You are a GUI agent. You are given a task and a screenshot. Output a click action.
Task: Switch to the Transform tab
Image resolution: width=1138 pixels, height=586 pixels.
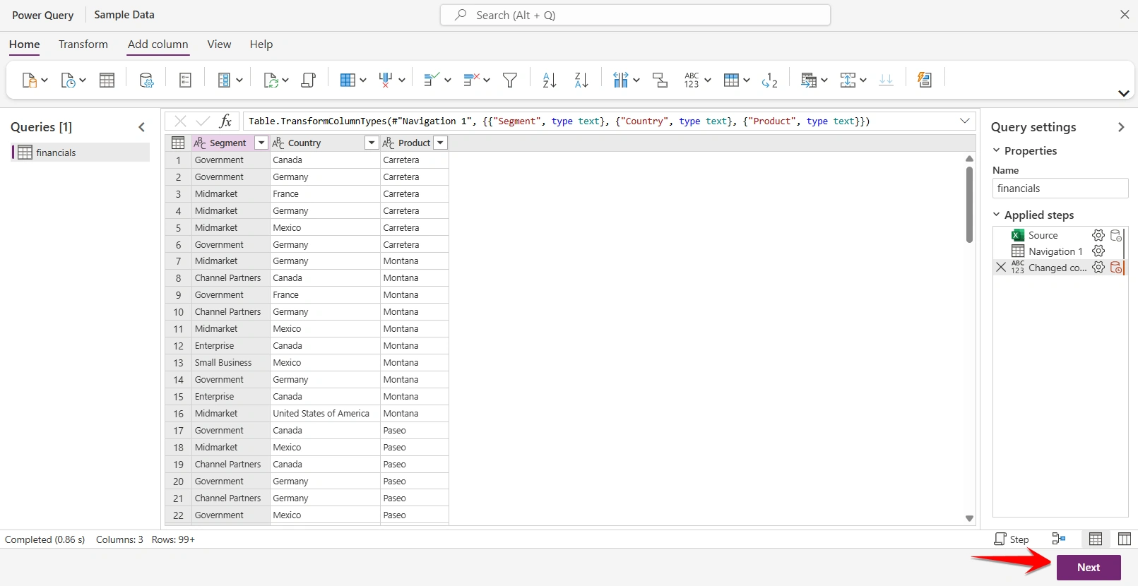point(83,44)
